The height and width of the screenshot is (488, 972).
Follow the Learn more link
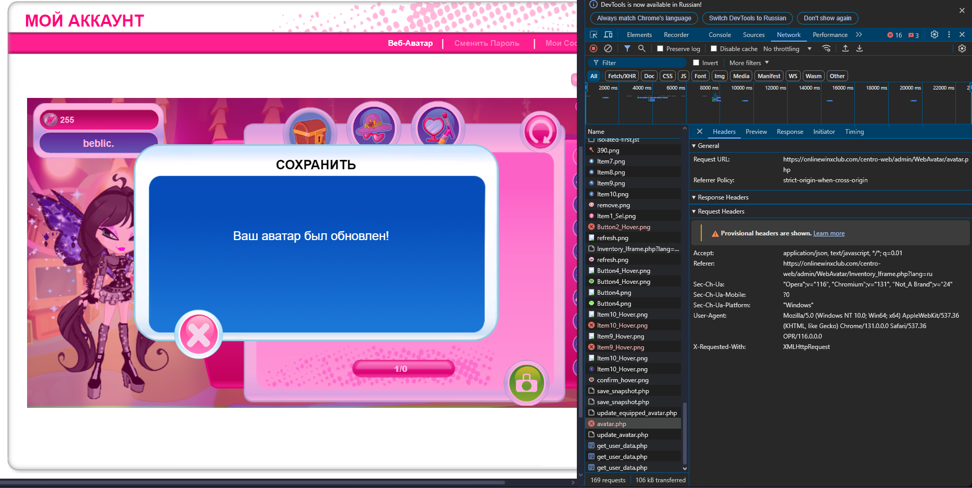point(829,233)
